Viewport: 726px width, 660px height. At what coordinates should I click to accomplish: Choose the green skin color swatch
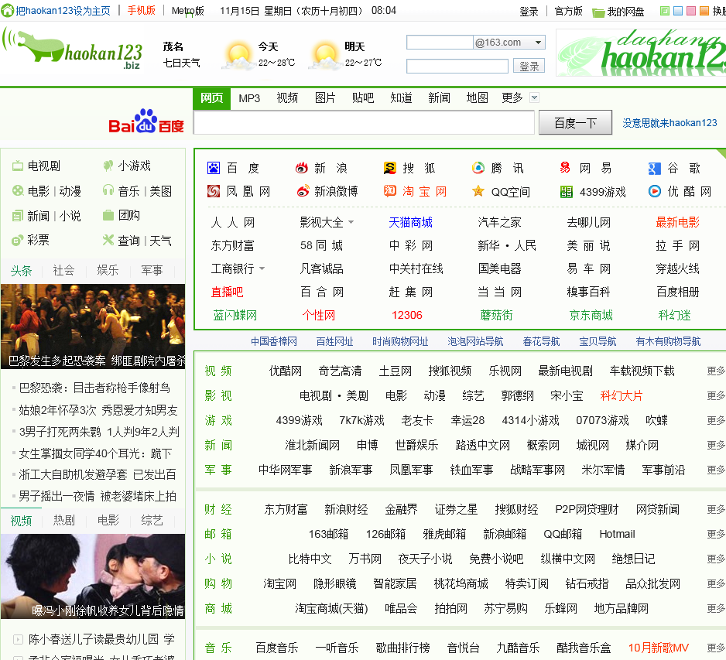[x=664, y=11]
